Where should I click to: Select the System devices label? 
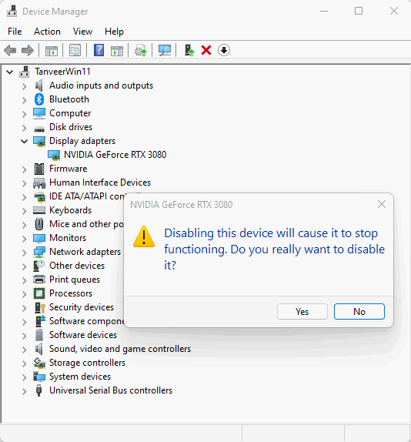(80, 377)
